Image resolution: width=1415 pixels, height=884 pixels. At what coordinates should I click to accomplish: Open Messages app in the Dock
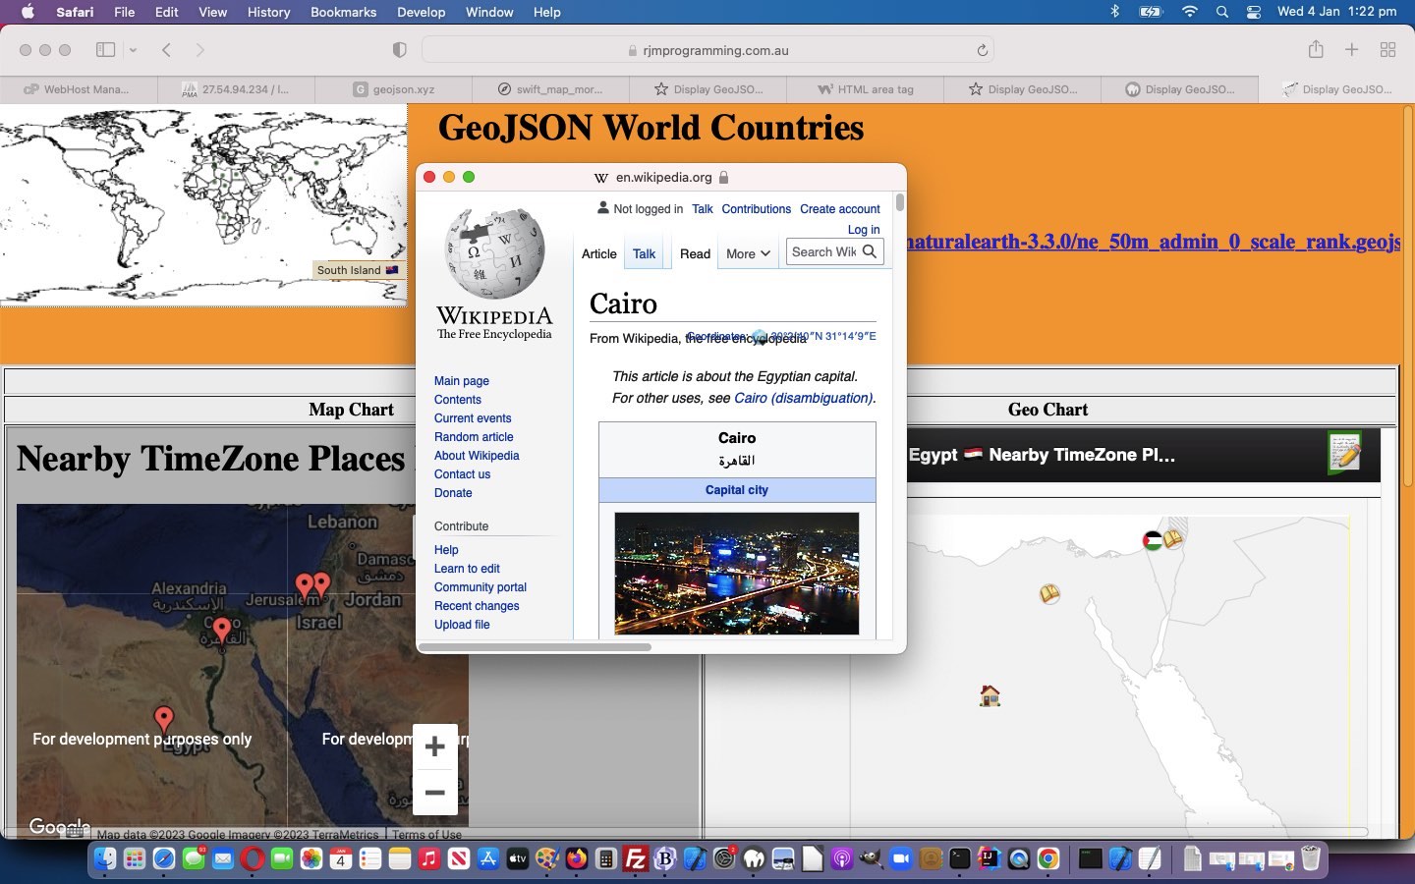coord(194,858)
